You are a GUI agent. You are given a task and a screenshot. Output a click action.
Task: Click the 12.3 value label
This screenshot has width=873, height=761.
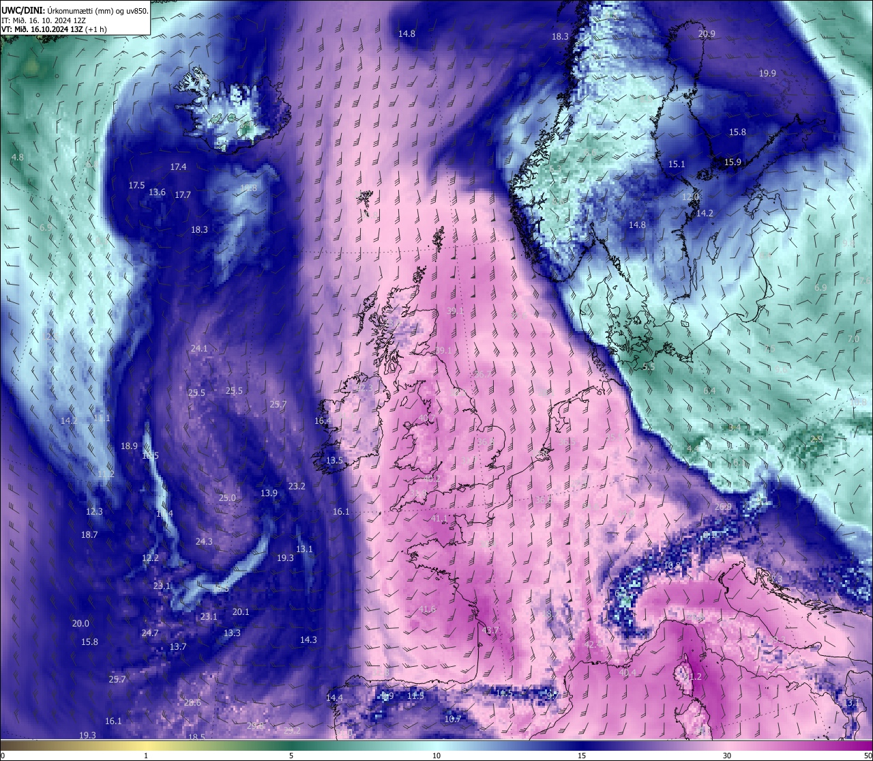[93, 511]
